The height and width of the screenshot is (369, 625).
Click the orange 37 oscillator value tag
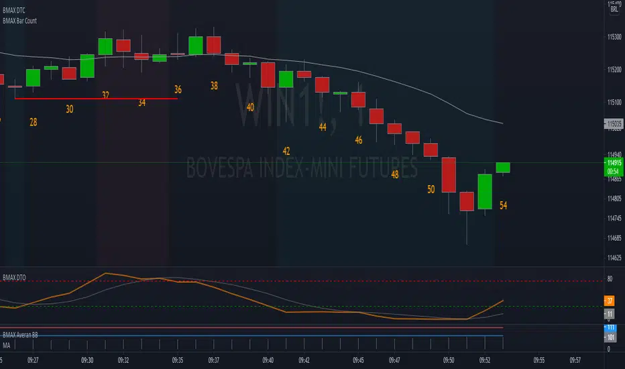tap(609, 301)
